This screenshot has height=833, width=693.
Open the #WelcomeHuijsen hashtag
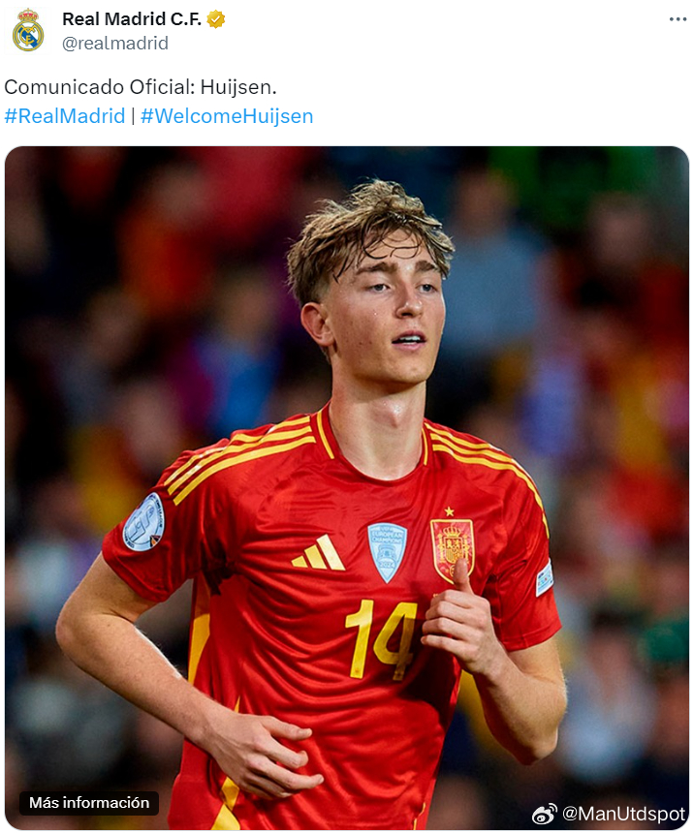(x=227, y=116)
